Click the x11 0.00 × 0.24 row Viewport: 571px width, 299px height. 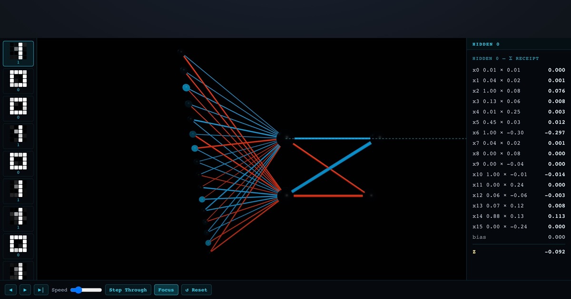[x=519, y=185]
